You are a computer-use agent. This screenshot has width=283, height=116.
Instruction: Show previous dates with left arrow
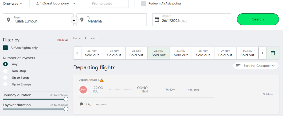point(77,53)
